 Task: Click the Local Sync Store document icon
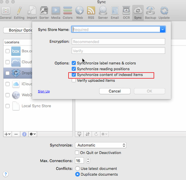[x=16, y=106]
